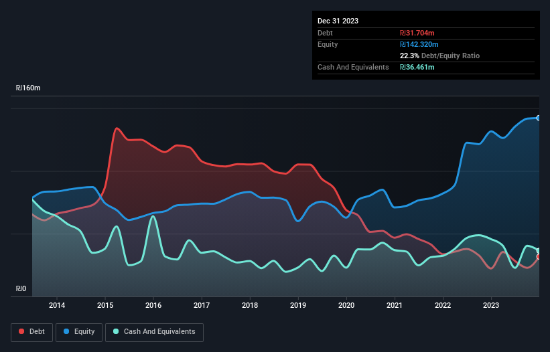Select the 2017 x-axis label

click(x=202, y=305)
